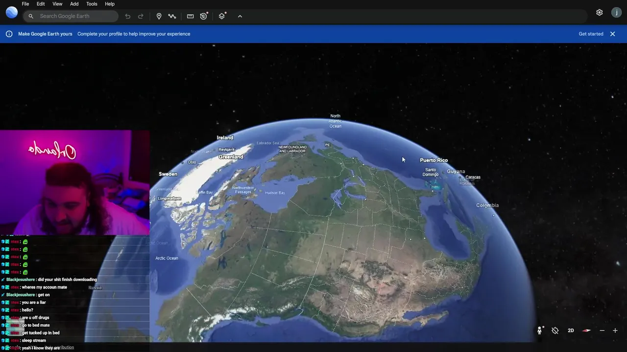Click the red compass needle
627x352 pixels.
click(586, 330)
